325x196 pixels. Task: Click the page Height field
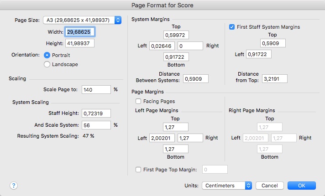(x=80, y=43)
